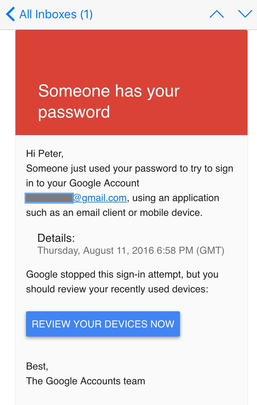The image size is (257, 405).
Task: Tap the blue back chevron icon
Action: click(x=10, y=14)
